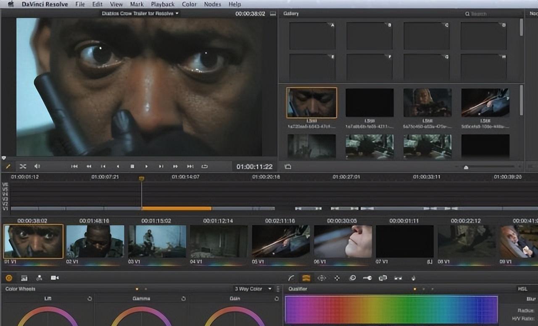Open the timeline name dropdown above viewer
Image resolution: width=538 pixels, height=326 pixels.
pos(140,13)
